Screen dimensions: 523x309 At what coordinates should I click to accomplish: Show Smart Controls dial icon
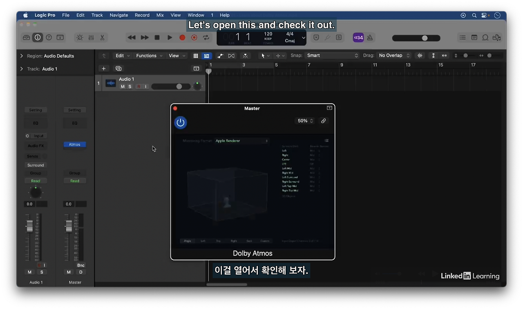tap(80, 38)
